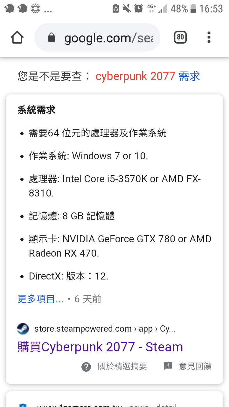Open the Chrome three-dot menu
The image size is (229, 407).
click(209, 38)
